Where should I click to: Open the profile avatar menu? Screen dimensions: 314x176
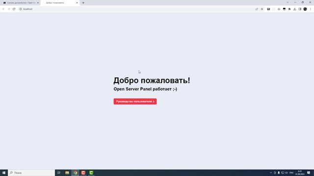tap(305, 9)
